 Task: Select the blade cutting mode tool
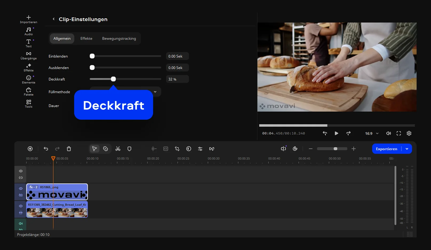(x=106, y=149)
